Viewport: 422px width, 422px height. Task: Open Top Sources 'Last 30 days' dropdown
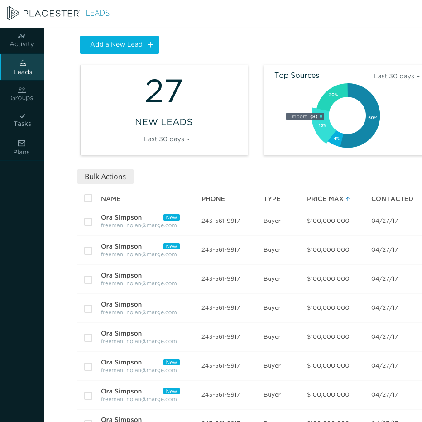click(x=397, y=76)
